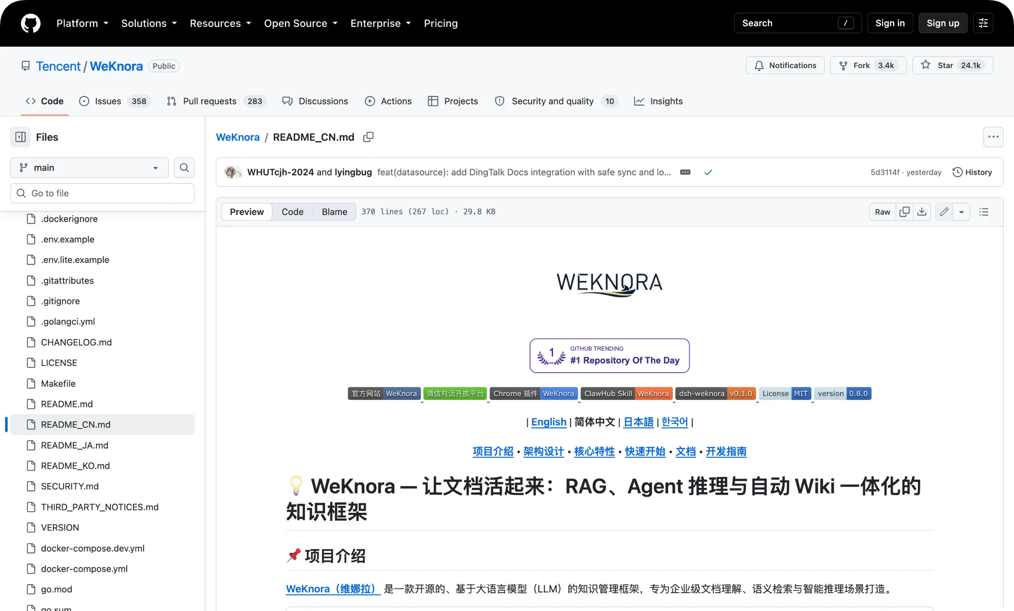The width and height of the screenshot is (1014, 611).
Task: Open the Discussions tab
Action: [x=315, y=101]
